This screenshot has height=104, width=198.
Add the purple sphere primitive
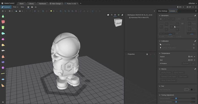(3, 68)
